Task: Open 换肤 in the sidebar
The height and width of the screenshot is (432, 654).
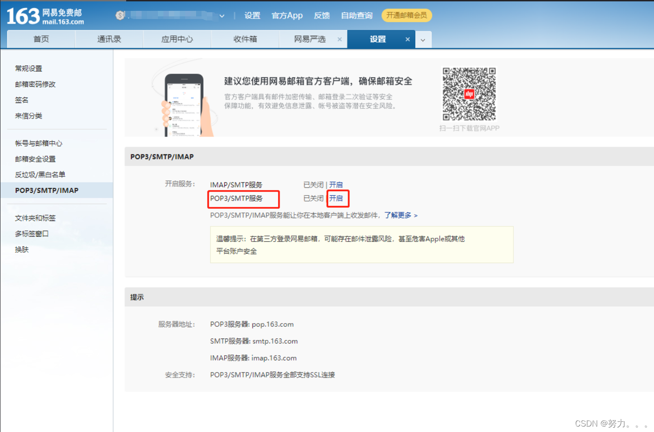Action: pos(22,250)
